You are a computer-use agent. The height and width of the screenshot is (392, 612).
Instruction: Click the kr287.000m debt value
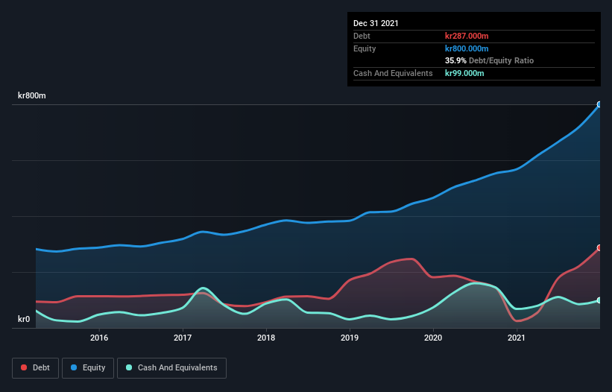[467, 36]
